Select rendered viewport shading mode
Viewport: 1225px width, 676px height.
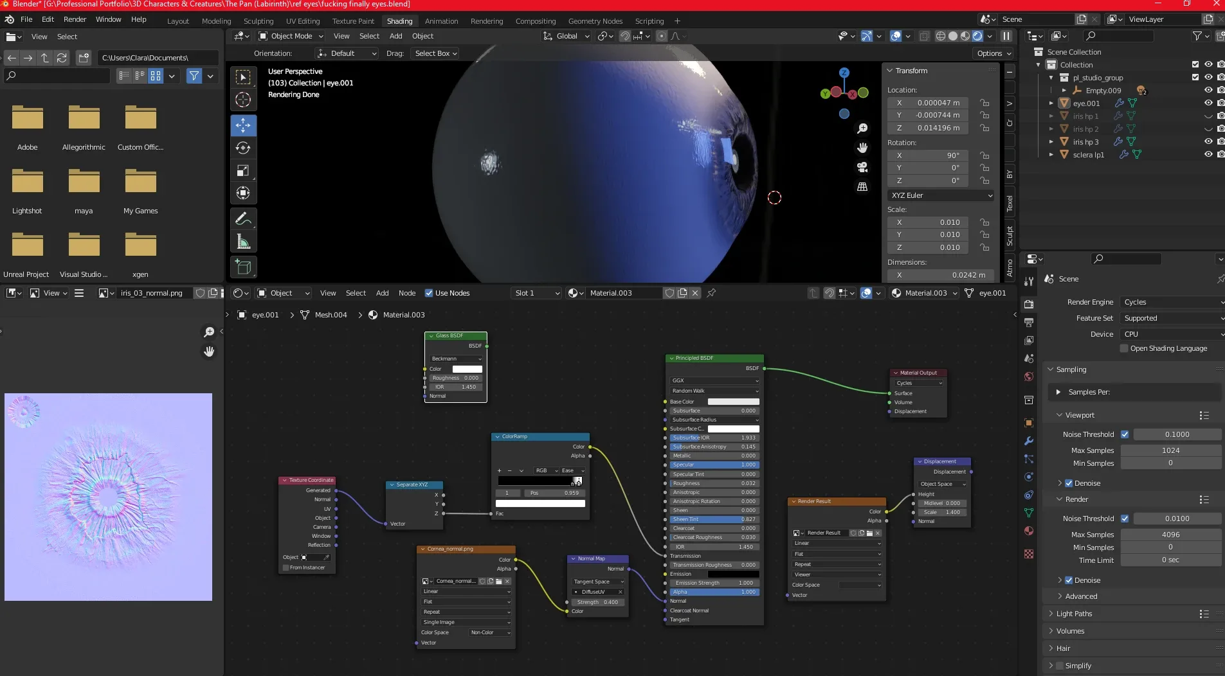coord(977,36)
